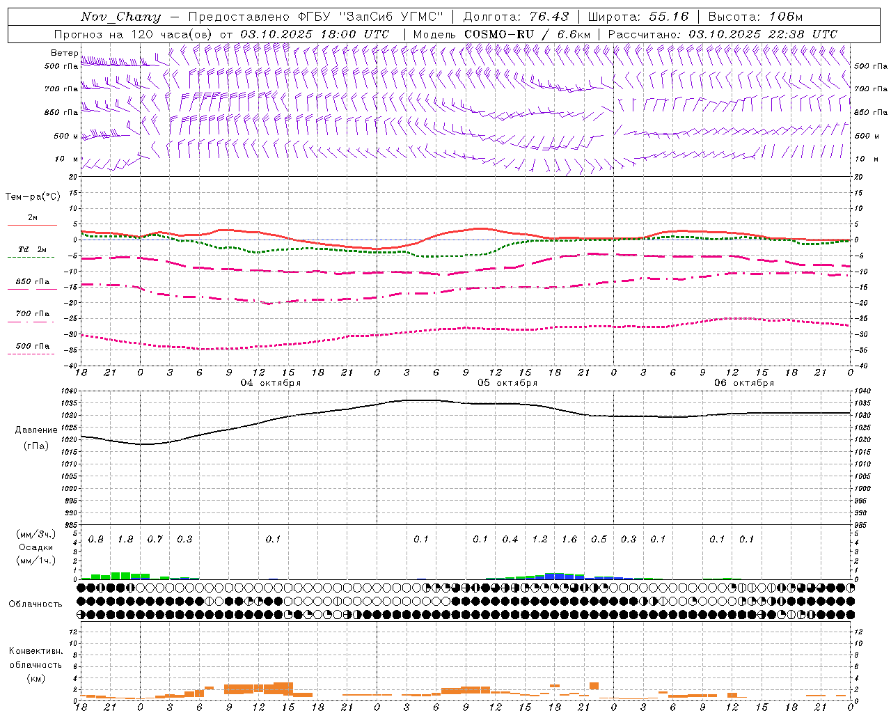Click the precipitation value 0.4
Image resolution: width=891 pixels, height=713 pixels.
(x=510, y=540)
